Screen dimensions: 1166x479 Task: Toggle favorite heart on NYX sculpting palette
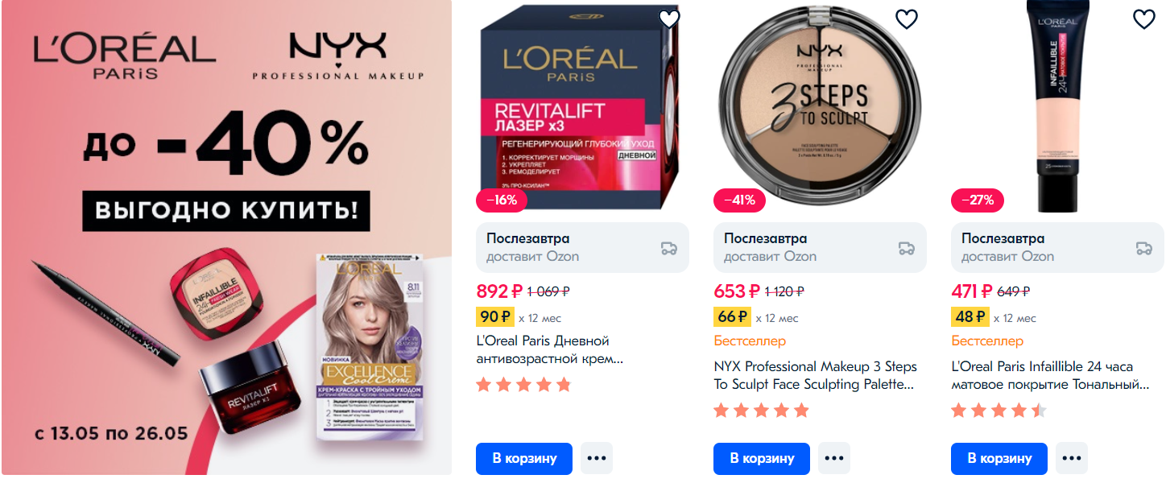(x=907, y=19)
